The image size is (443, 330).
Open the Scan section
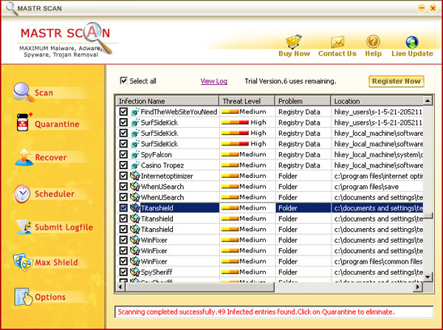tap(44, 93)
